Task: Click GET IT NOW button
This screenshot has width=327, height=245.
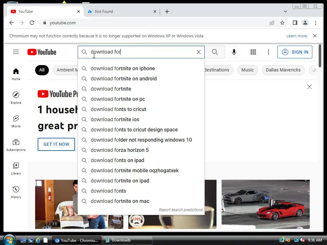Action: (x=56, y=144)
